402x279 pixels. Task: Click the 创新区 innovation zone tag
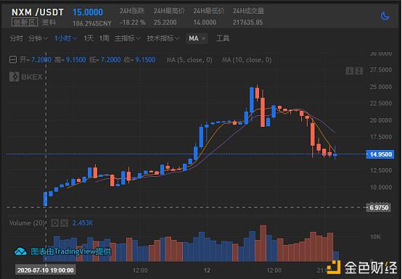25,22
